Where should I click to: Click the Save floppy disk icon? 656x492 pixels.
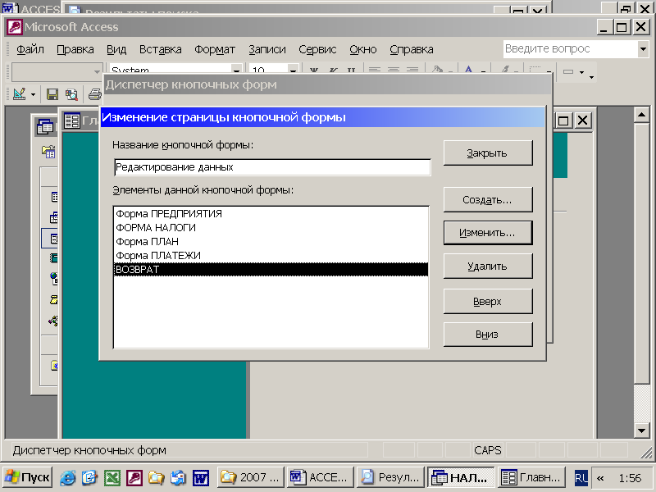pos(52,94)
